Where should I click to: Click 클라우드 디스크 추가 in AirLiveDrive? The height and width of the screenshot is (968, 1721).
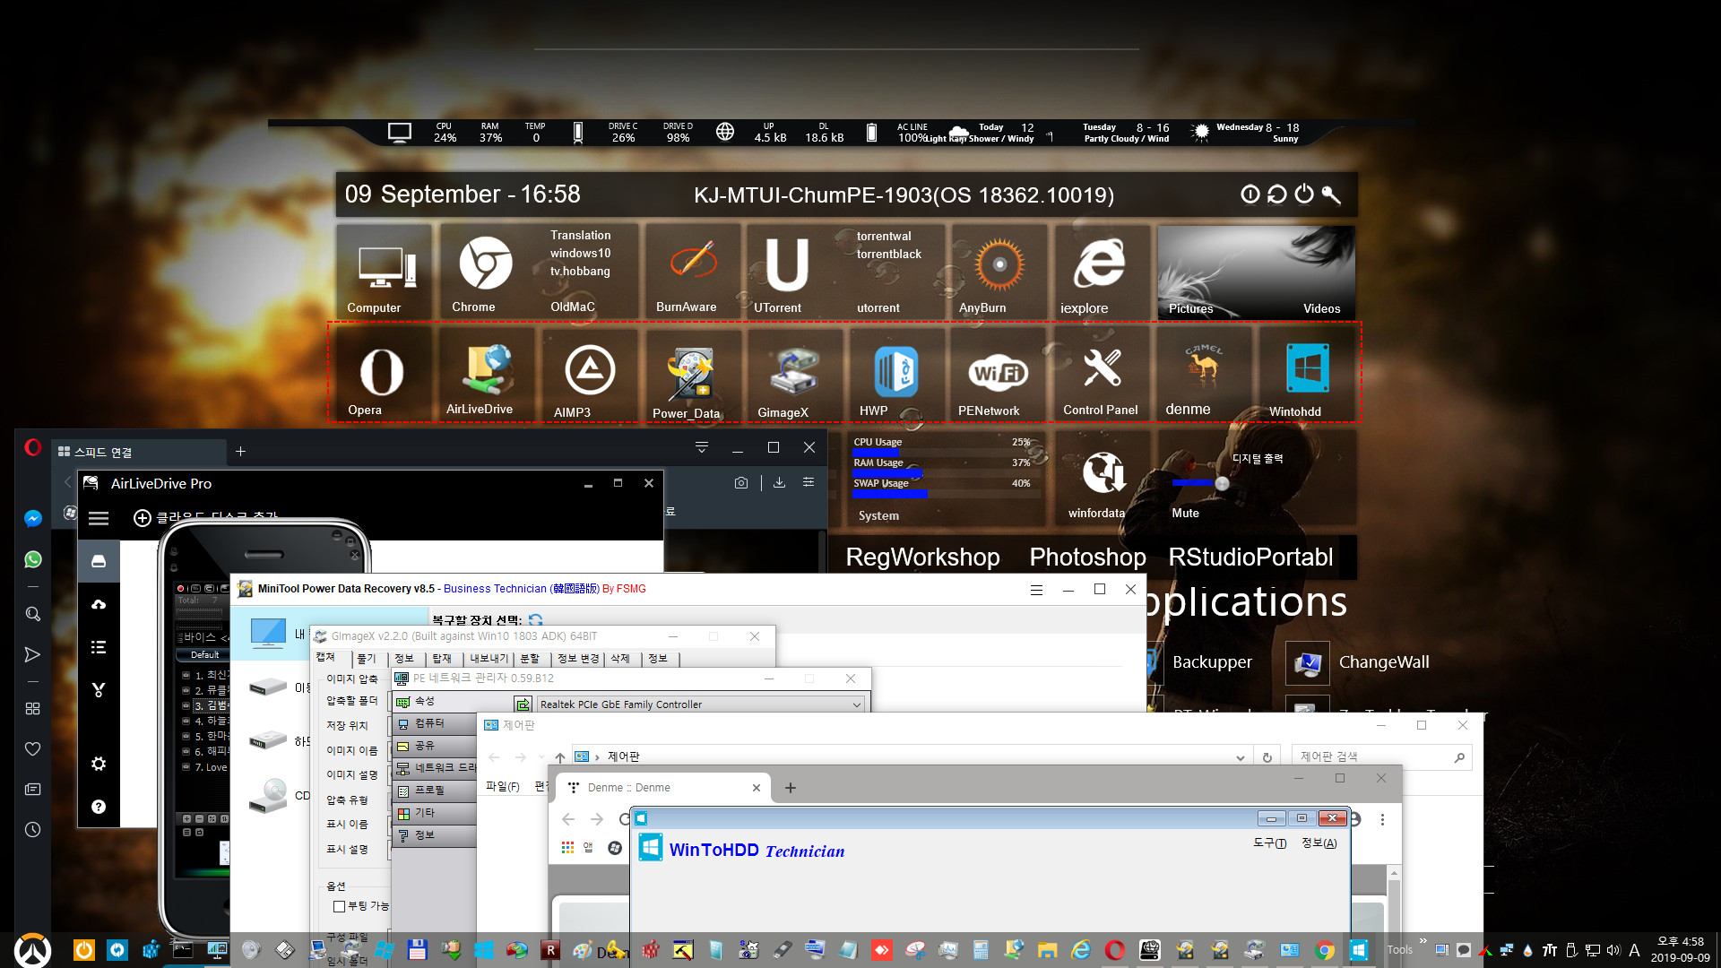point(206,518)
